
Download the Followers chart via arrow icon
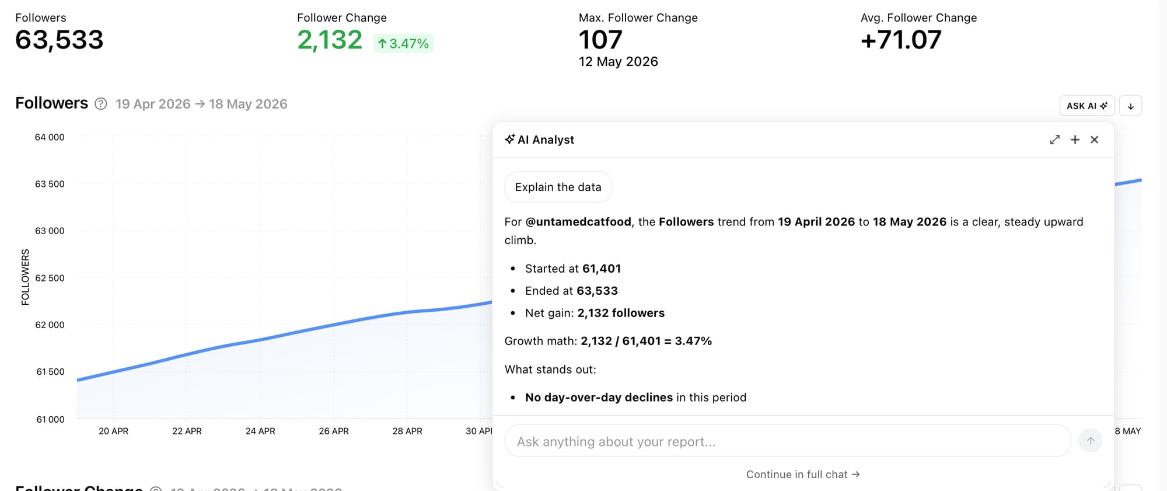click(1130, 106)
